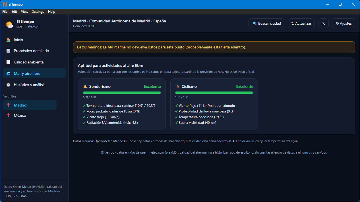This screenshot has width=360, height=202.
Task: Click 'Viento flojo (11 km/h): rodar cómodo' line
Action: (x=205, y=106)
